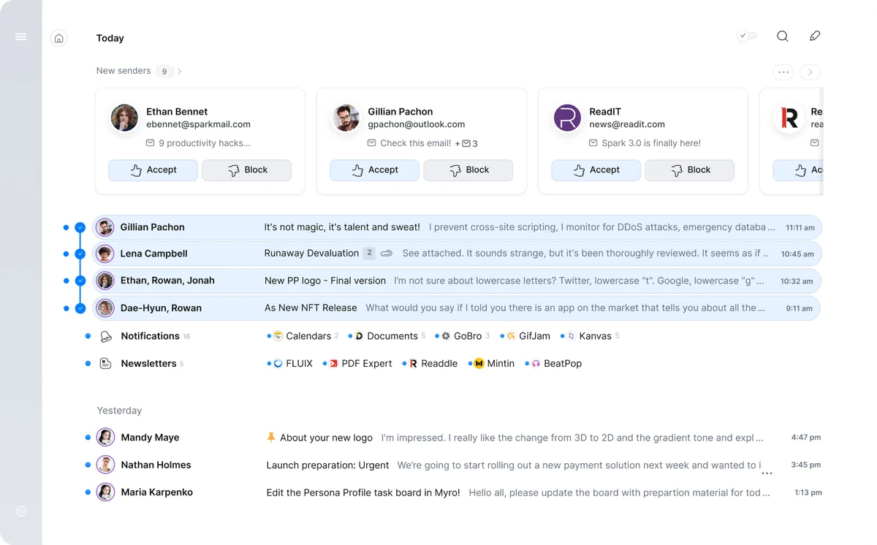Open the ellipsis options above the cards
877x545 pixels.
(x=783, y=72)
